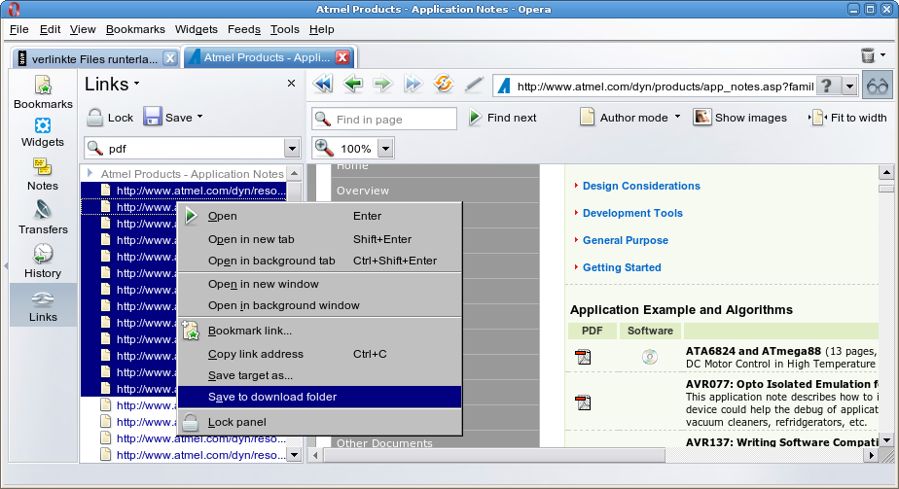Toggle the Lock button in Links panel
Image resolution: width=899 pixels, height=489 pixels.
tap(110, 118)
